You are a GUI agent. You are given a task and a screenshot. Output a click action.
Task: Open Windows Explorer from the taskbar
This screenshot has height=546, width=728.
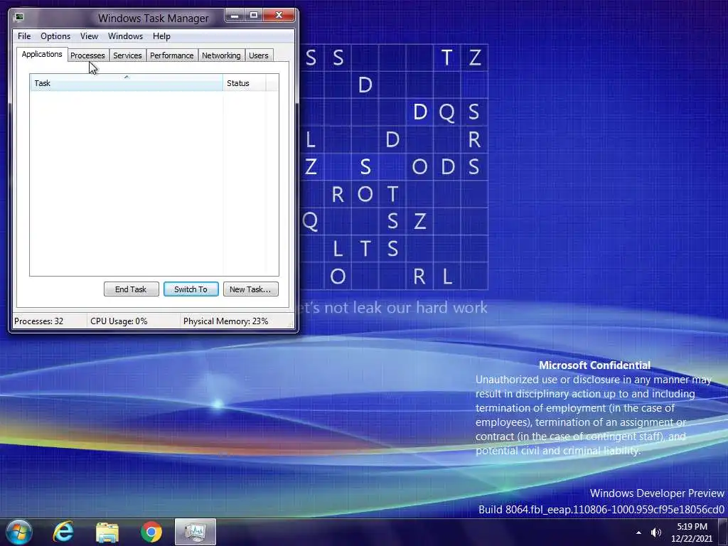tap(107, 532)
